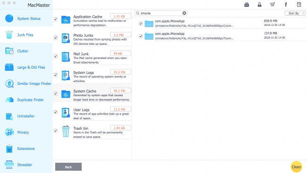The height and width of the screenshot is (173, 307).
Task: Click the 99.1 MB size badge
Action: coord(120,91)
